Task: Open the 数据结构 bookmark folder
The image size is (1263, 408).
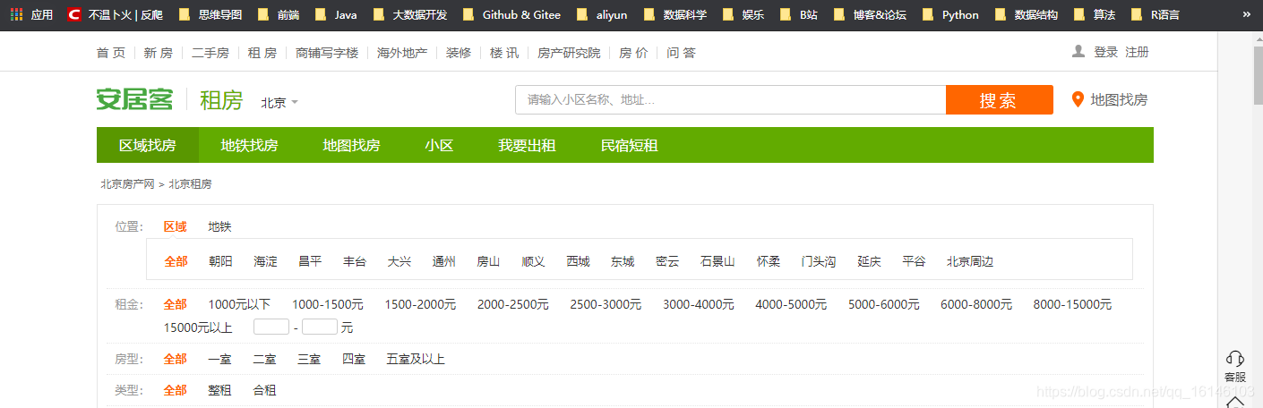Action: coord(1026,15)
